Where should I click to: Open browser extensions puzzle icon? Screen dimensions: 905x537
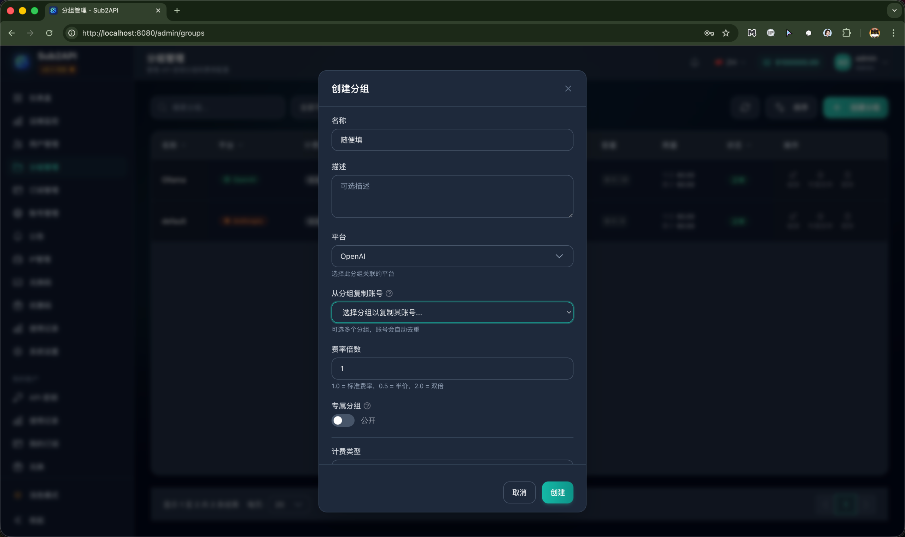[x=846, y=33]
